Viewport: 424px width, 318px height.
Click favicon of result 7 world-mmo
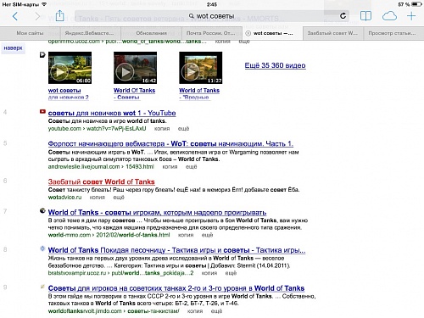[x=42, y=211]
